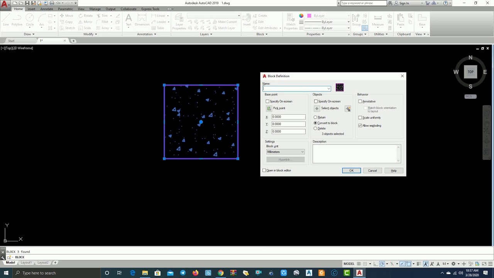
Task: Click the Pick point icon button
Action: pos(269,108)
